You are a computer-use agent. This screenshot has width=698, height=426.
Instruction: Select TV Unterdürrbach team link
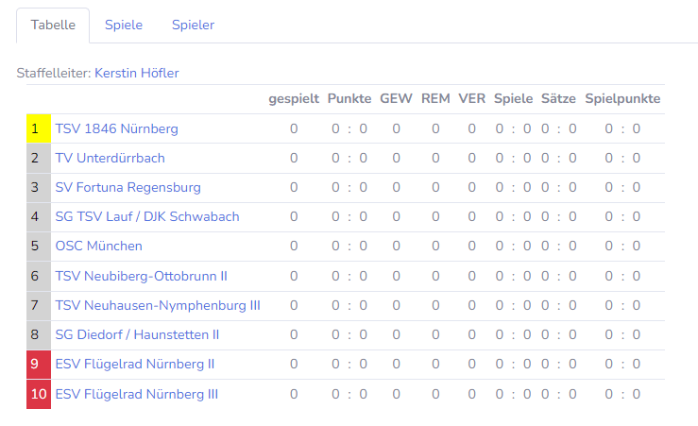[110, 158]
